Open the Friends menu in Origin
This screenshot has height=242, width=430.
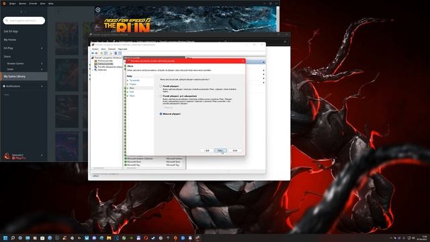(x=33, y=3)
